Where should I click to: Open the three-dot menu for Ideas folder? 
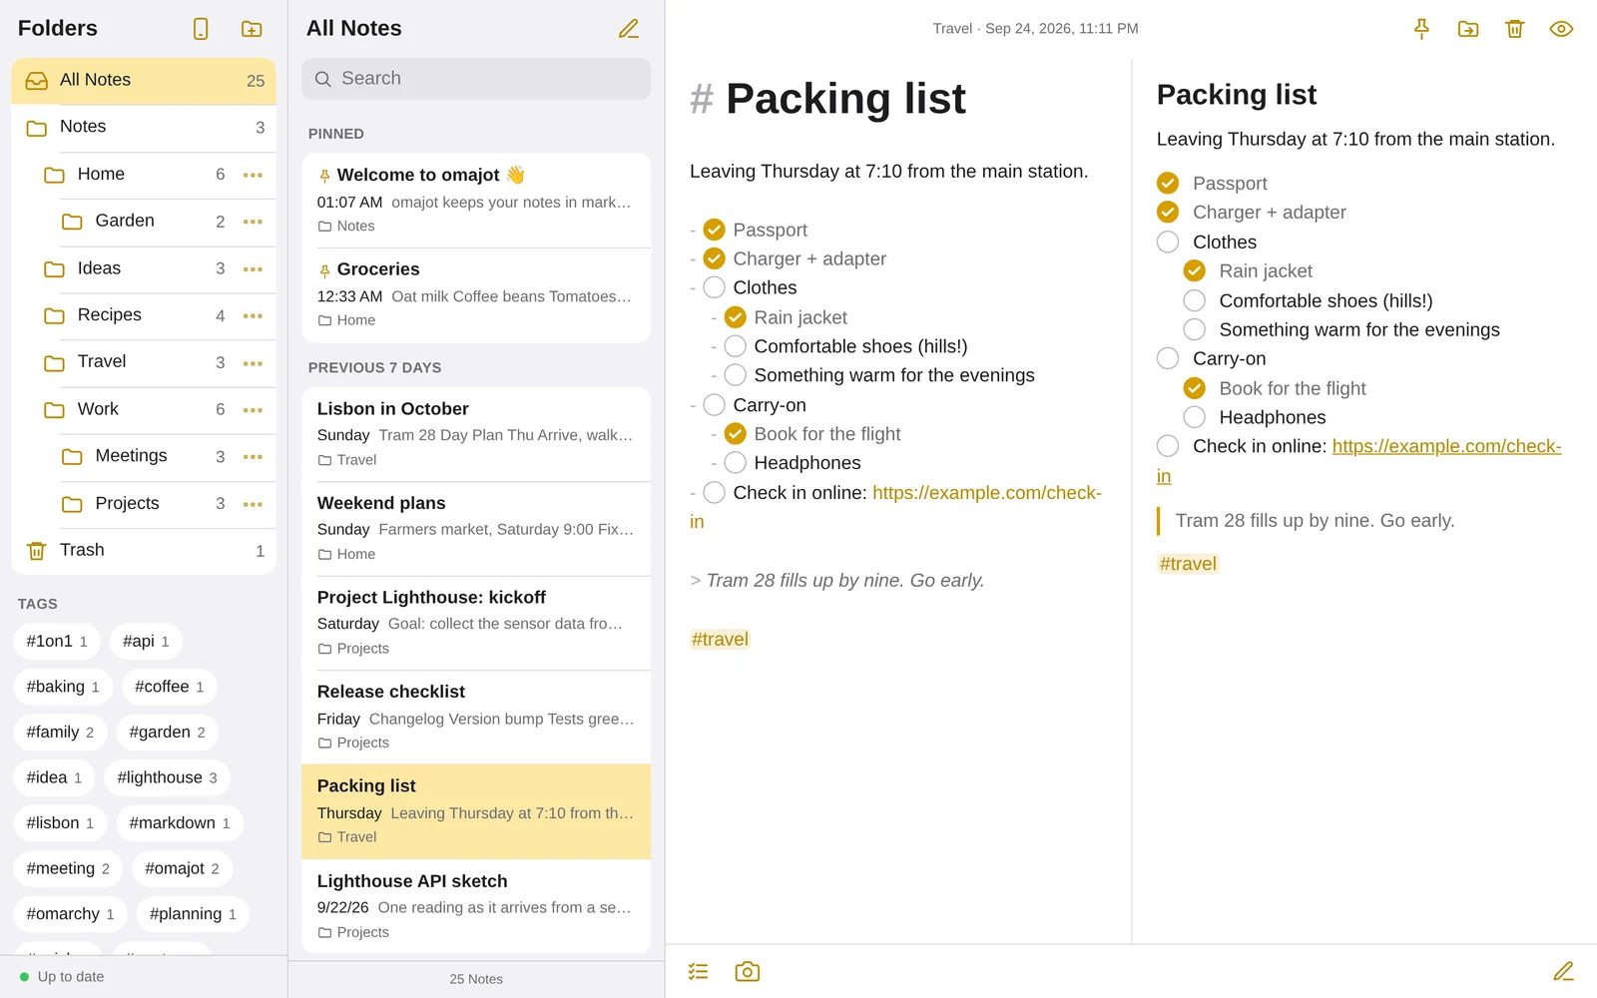coord(253,268)
